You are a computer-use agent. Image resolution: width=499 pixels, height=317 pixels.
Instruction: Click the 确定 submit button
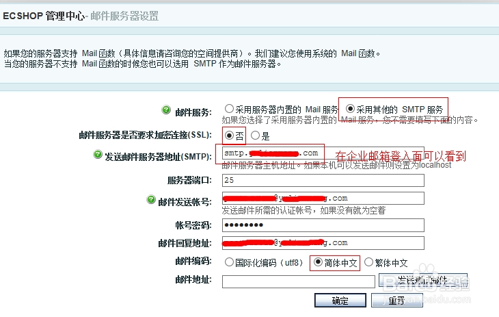click(340, 301)
